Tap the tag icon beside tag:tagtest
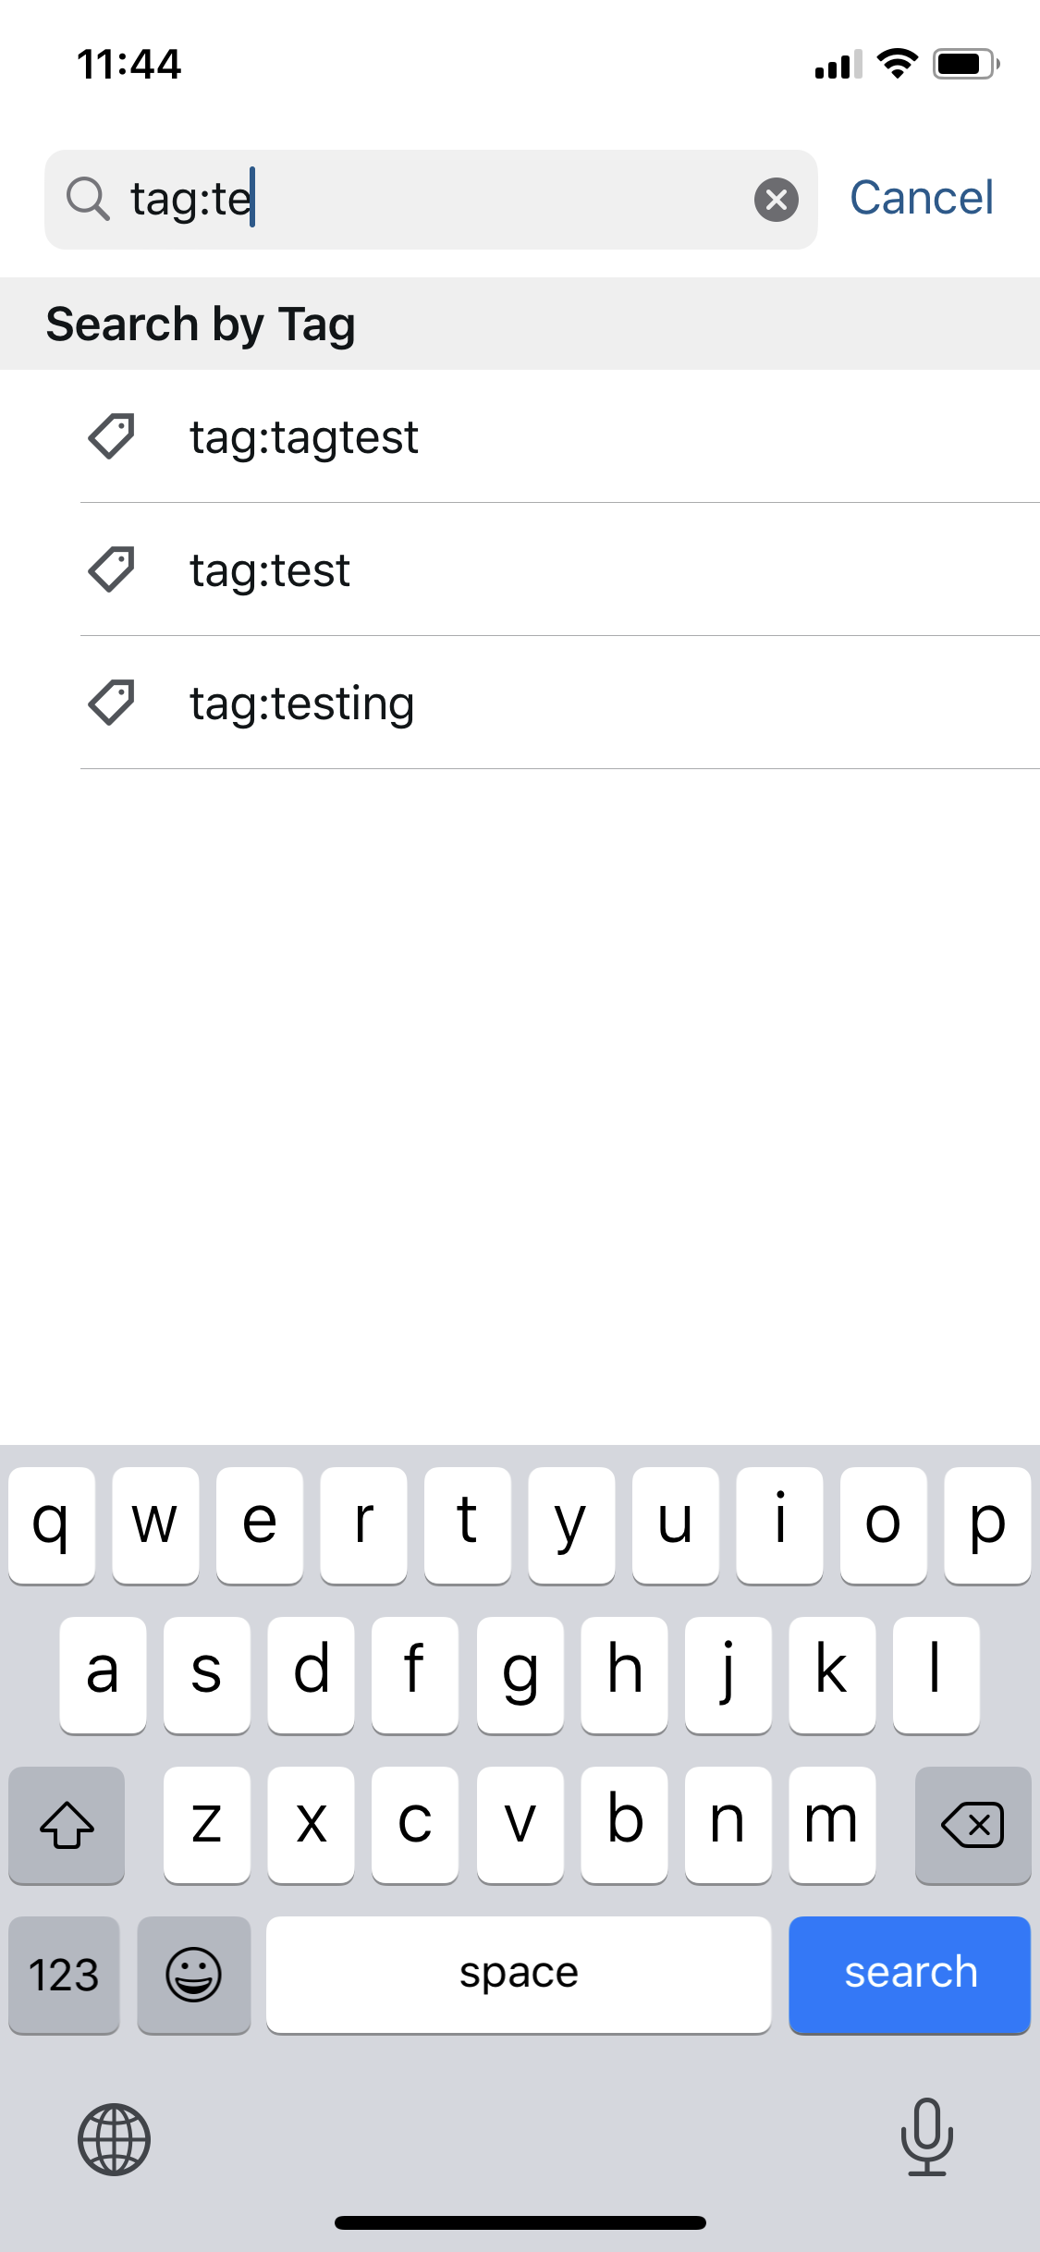The image size is (1040, 2252). pos(113,436)
